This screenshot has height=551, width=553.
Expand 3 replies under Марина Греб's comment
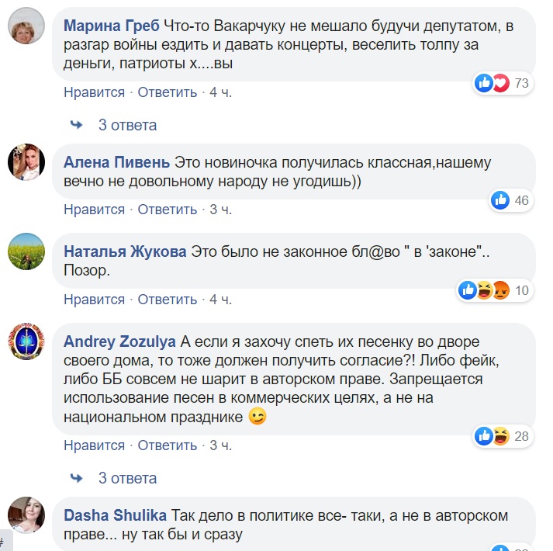coord(127,125)
